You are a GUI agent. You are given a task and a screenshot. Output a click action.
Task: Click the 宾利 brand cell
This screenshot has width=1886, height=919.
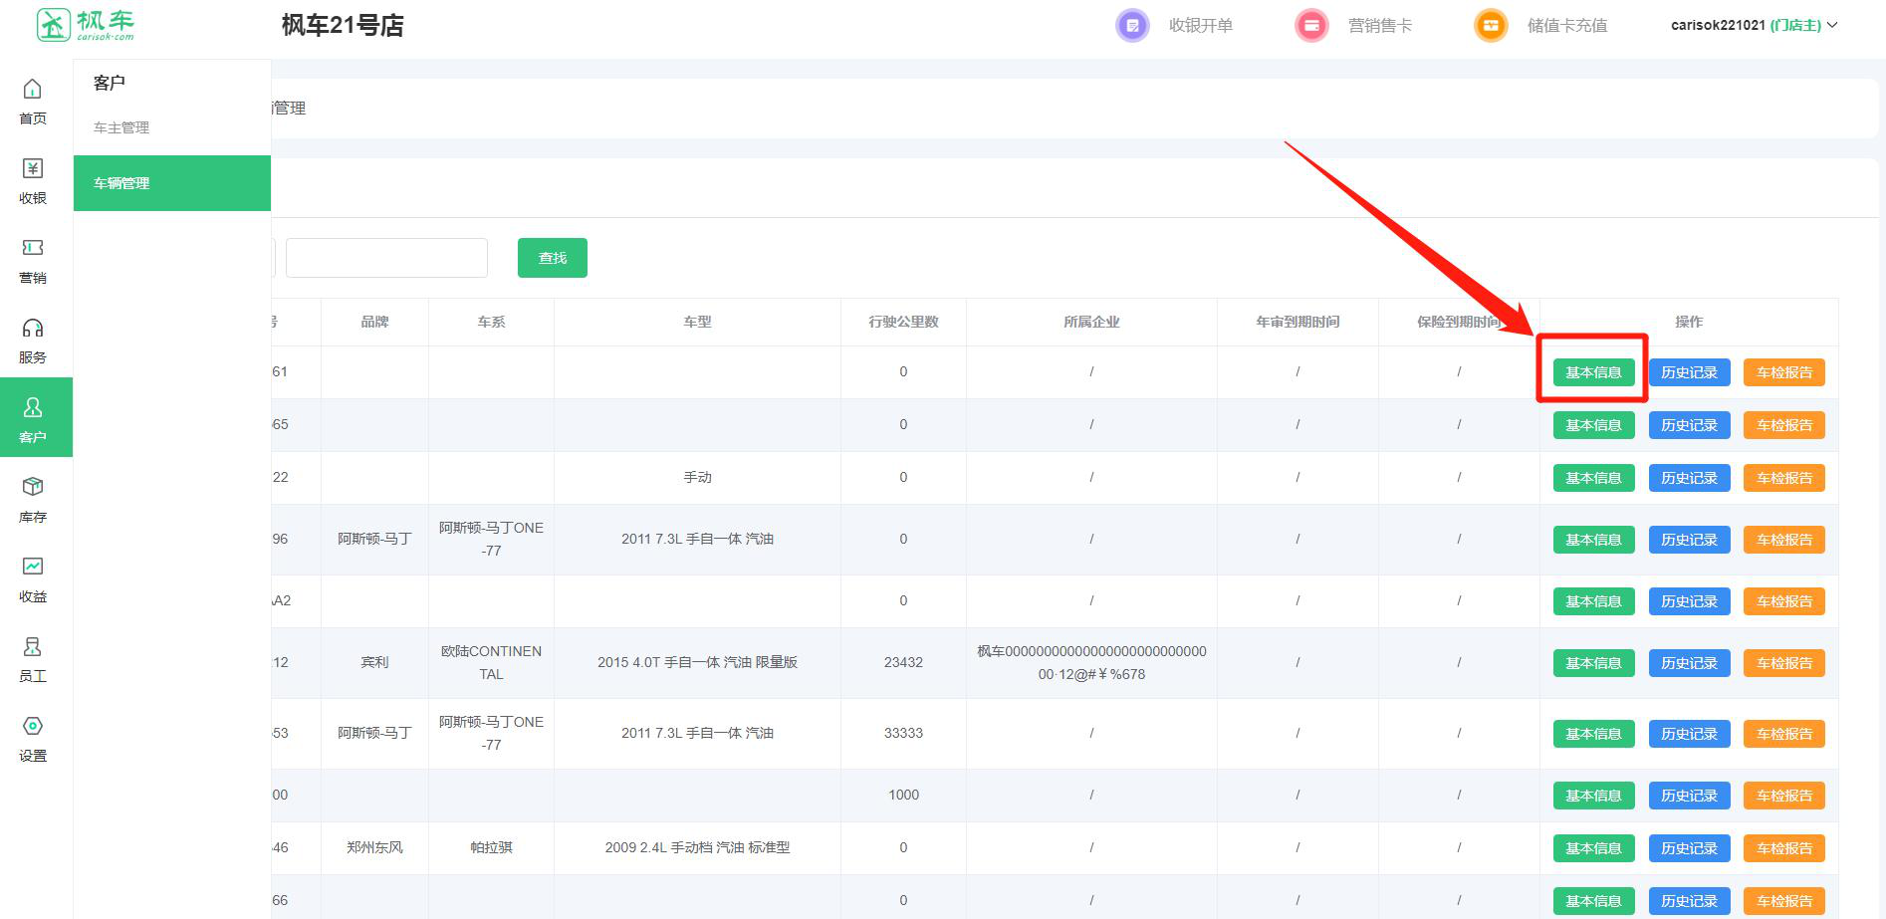(374, 662)
